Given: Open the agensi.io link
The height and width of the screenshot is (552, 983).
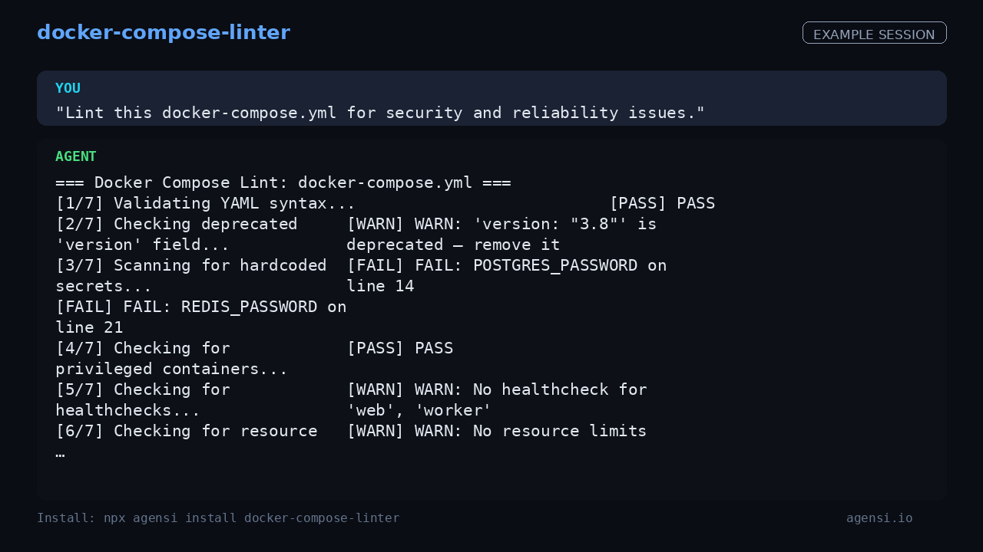Looking at the screenshot, I should tap(879, 518).
